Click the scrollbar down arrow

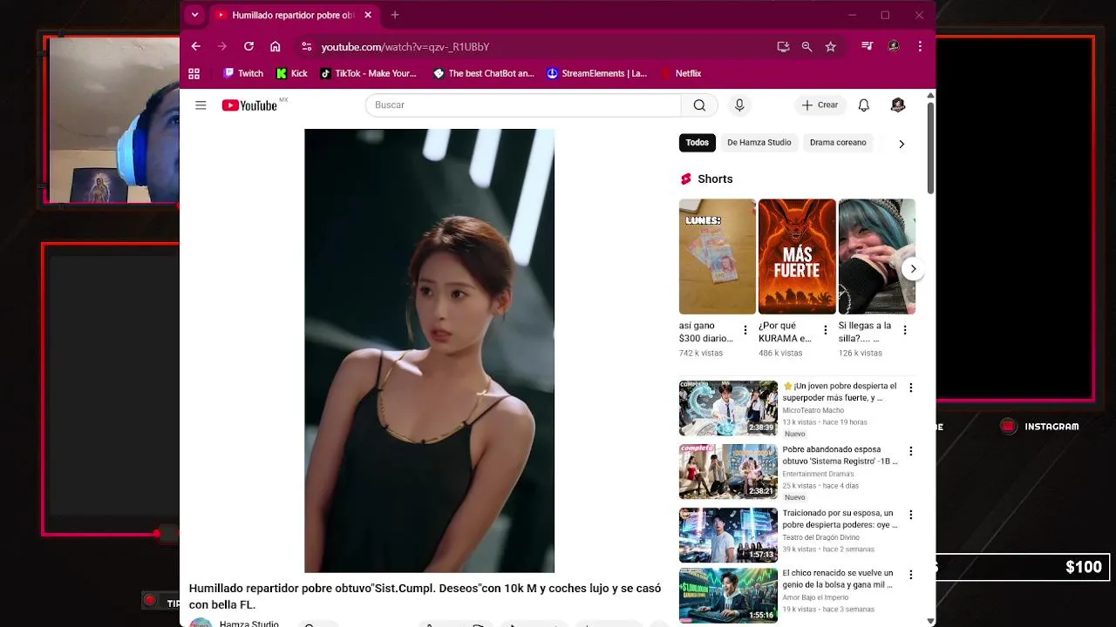point(930,621)
